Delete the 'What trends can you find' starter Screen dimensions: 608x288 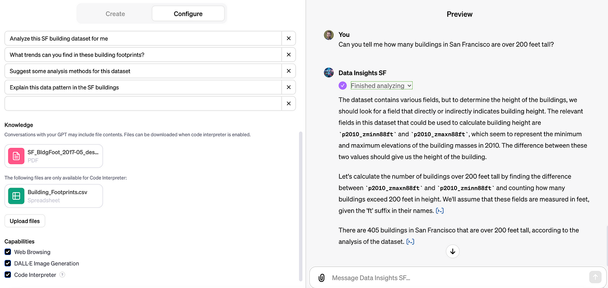click(288, 55)
